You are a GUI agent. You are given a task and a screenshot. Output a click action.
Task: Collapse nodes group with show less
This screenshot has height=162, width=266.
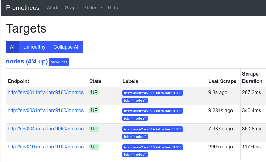pyautogui.click(x=59, y=62)
